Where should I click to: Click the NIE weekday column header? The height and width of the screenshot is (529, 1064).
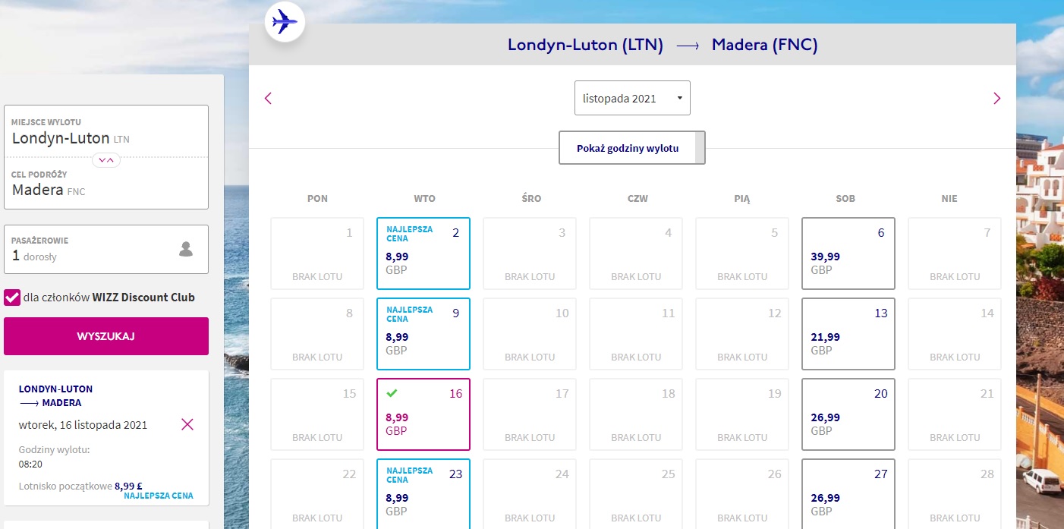pos(949,199)
